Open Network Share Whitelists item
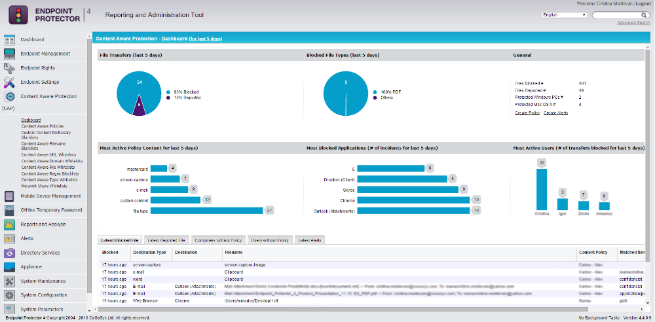 tap(45, 187)
